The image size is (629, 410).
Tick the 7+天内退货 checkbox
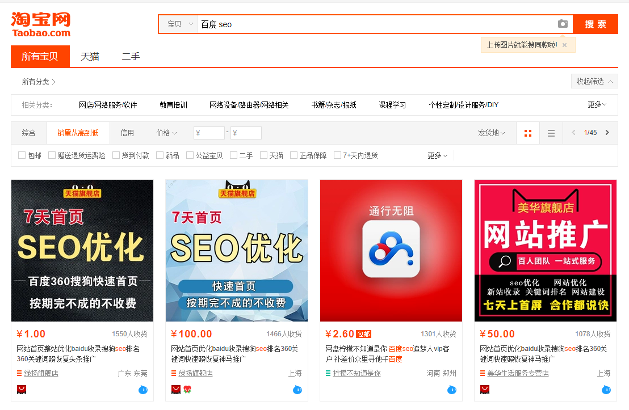(x=337, y=155)
